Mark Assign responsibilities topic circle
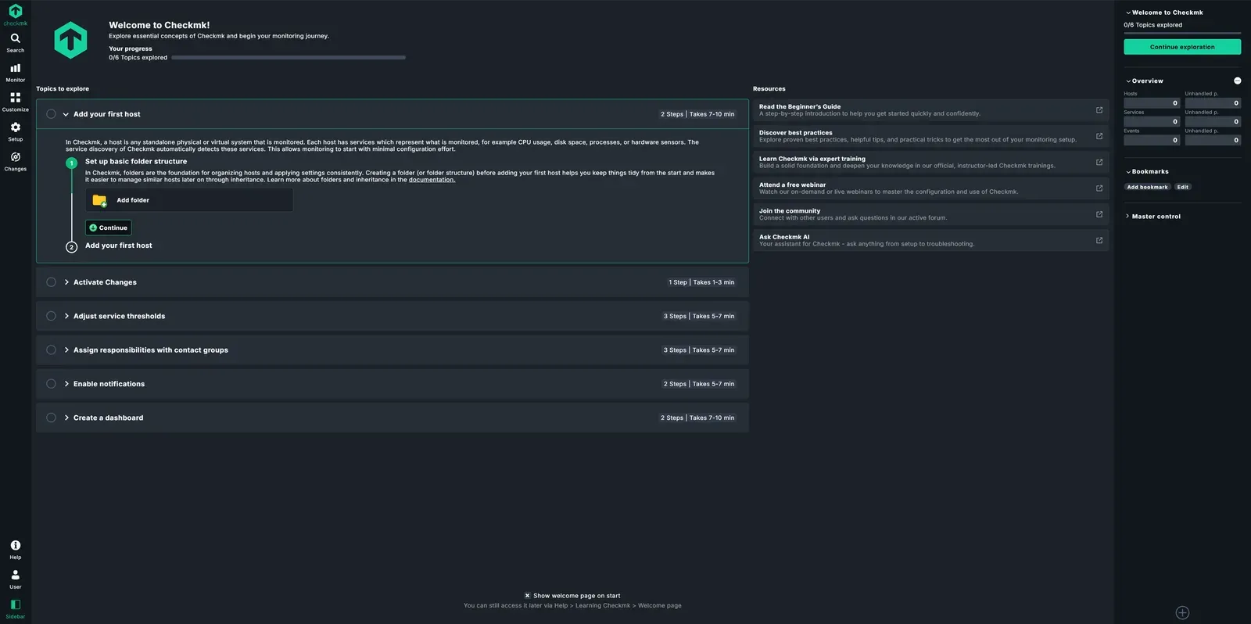This screenshot has width=1251, height=624. (51, 350)
